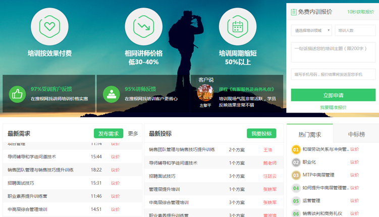Image resolution: width=379 pixels, height=217 pixels.
Task: Click the gold rank 01 badge
Action: point(296,149)
